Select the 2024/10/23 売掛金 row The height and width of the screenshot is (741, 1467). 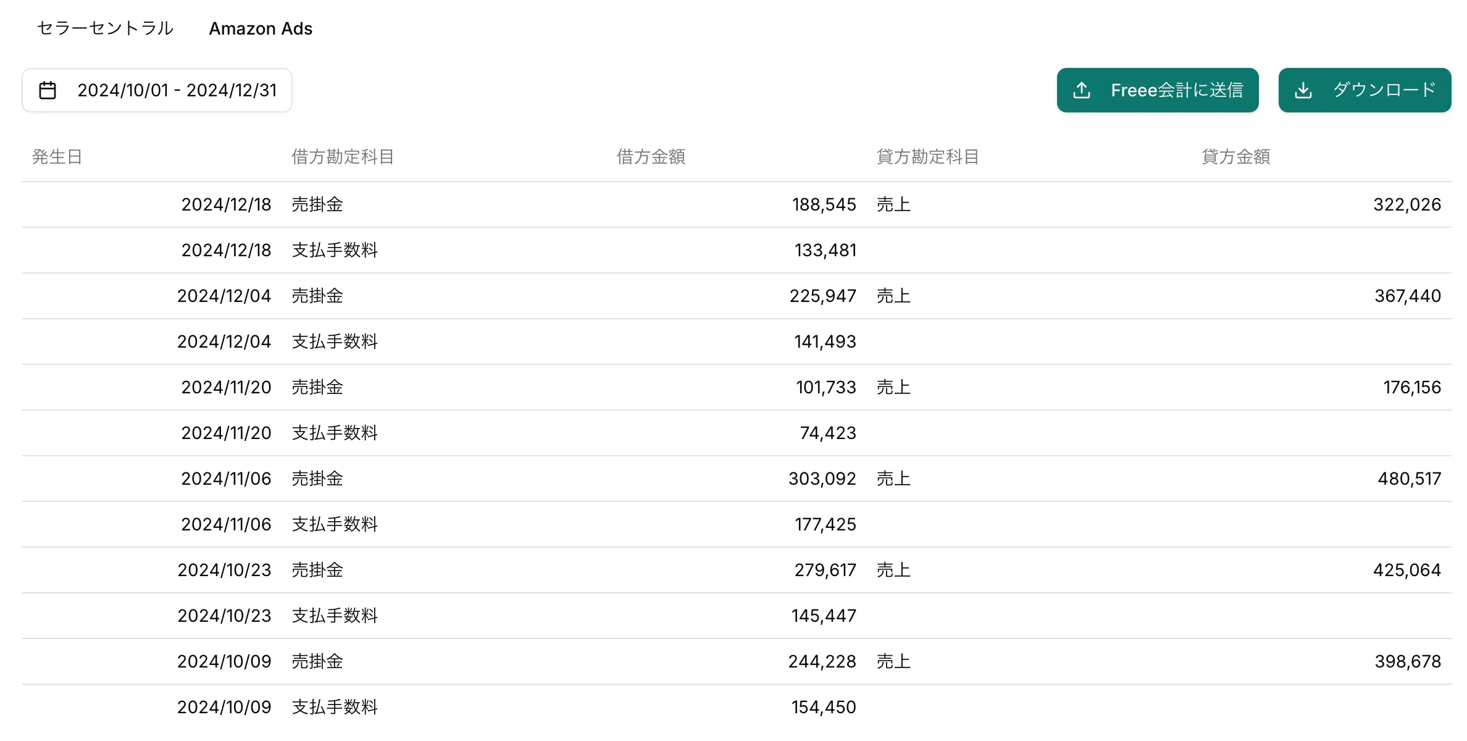tap(317, 570)
